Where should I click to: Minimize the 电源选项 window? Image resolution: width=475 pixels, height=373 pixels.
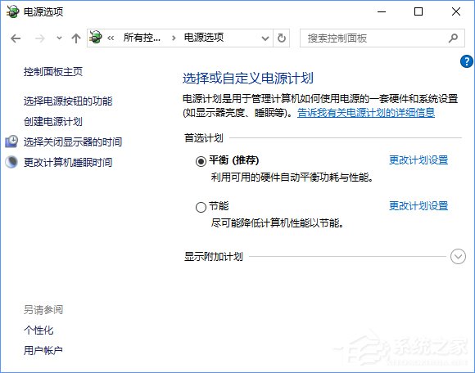382,11
